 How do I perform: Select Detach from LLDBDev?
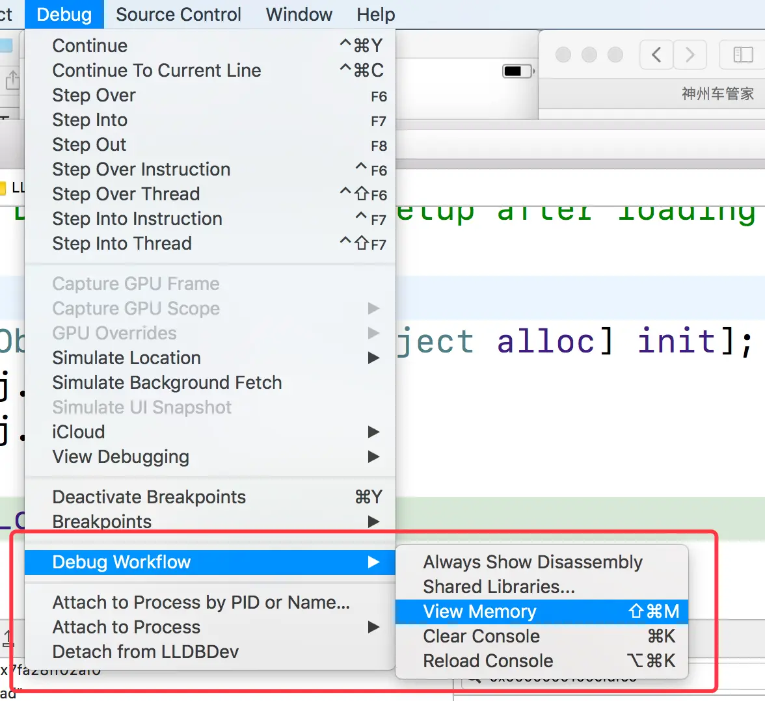[209, 652]
